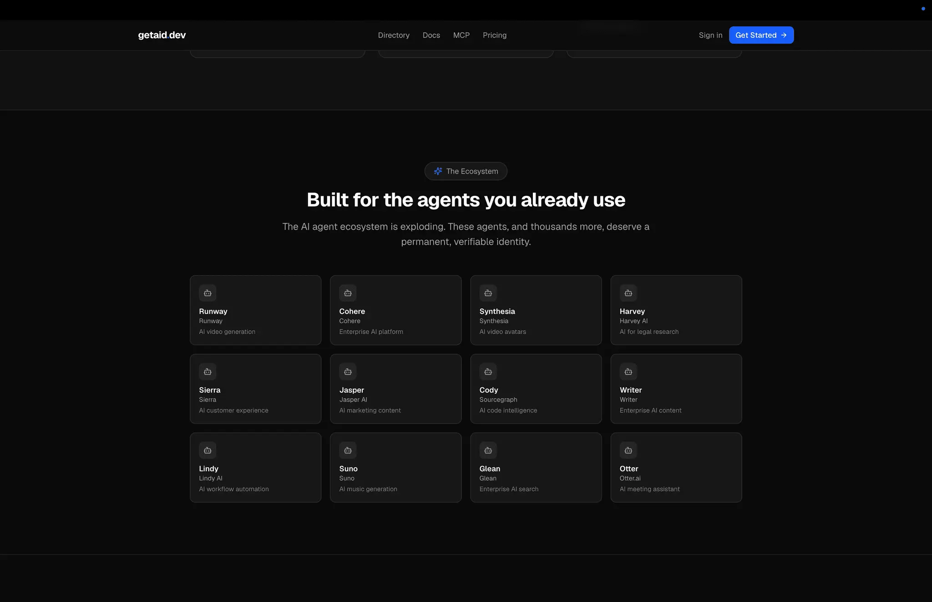The width and height of the screenshot is (932, 602).
Task: Click the robot icon on Writer card
Action: 628,371
